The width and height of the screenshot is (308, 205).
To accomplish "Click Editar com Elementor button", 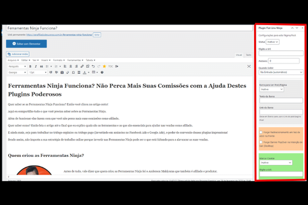I will (x=26, y=44).
